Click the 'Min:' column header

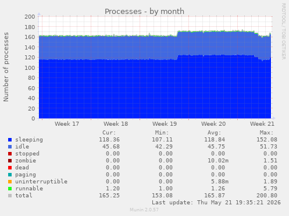tap(162, 133)
